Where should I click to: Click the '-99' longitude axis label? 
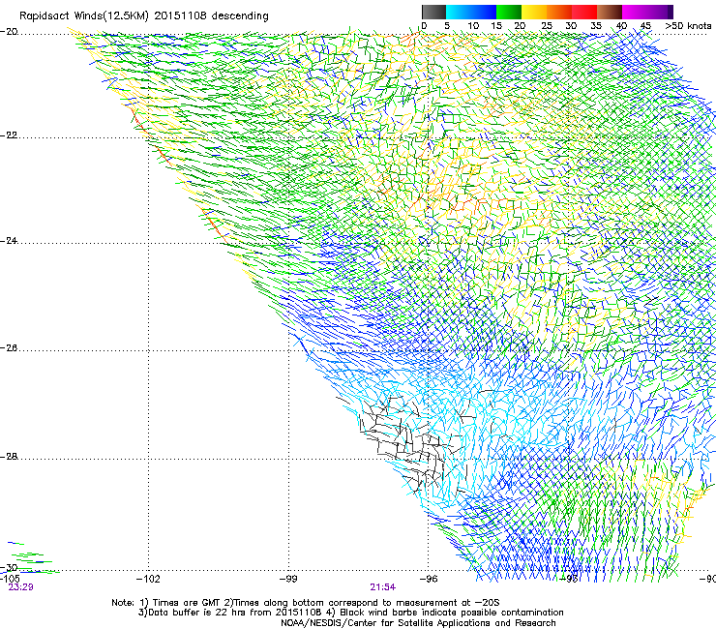click(x=287, y=580)
